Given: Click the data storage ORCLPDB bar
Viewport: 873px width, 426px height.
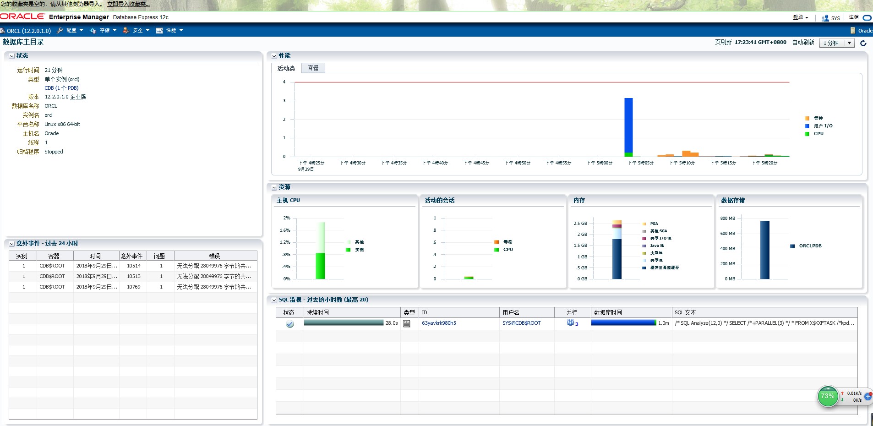Looking at the screenshot, I should (765, 250).
